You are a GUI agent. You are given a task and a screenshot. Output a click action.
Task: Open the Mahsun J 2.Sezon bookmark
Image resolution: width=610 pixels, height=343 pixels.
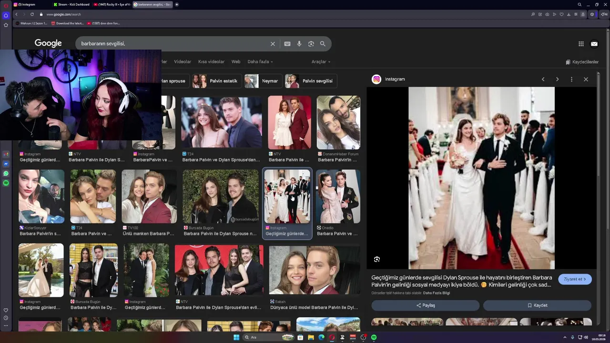[x=31, y=23]
